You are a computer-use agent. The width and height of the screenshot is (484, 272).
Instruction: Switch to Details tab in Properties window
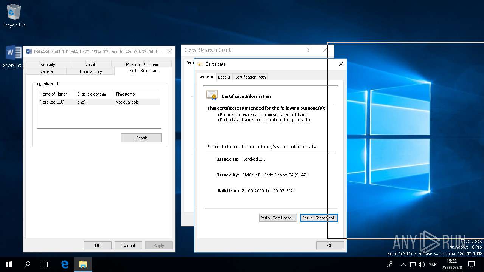click(x=90, y=65)
